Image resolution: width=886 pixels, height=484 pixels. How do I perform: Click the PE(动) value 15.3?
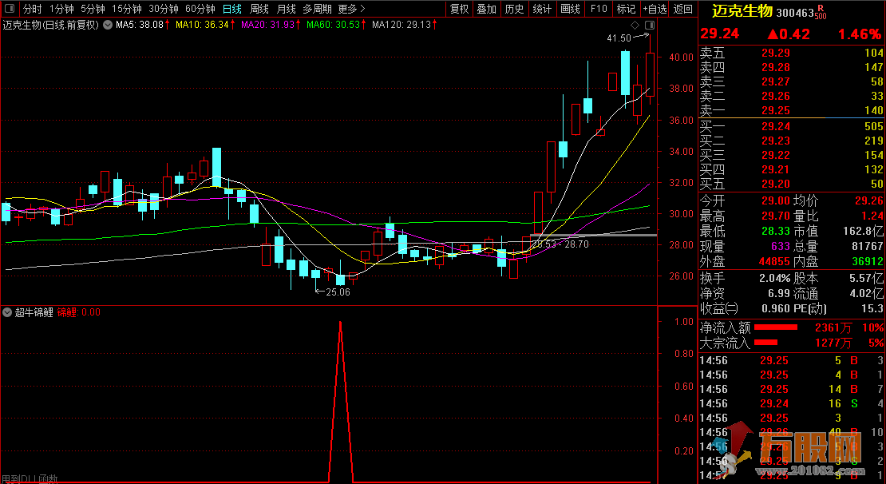pyautogui.click(x=872, y=309)
